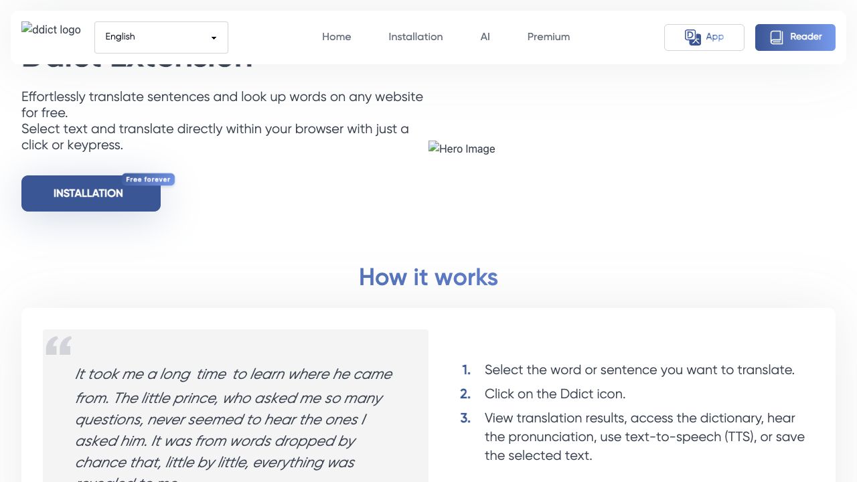This screenshot has width=857, height=482.
Task: Click step 2 Click on the Ddict icon
Action: 554,394
